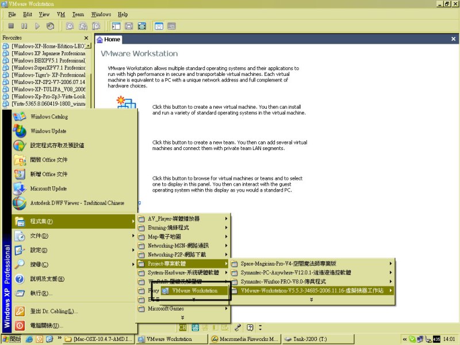Click the Reset virtual machine toolbar icon
Image resolution: width=460 pixels, height=345 pixels.
pos(50,26)
